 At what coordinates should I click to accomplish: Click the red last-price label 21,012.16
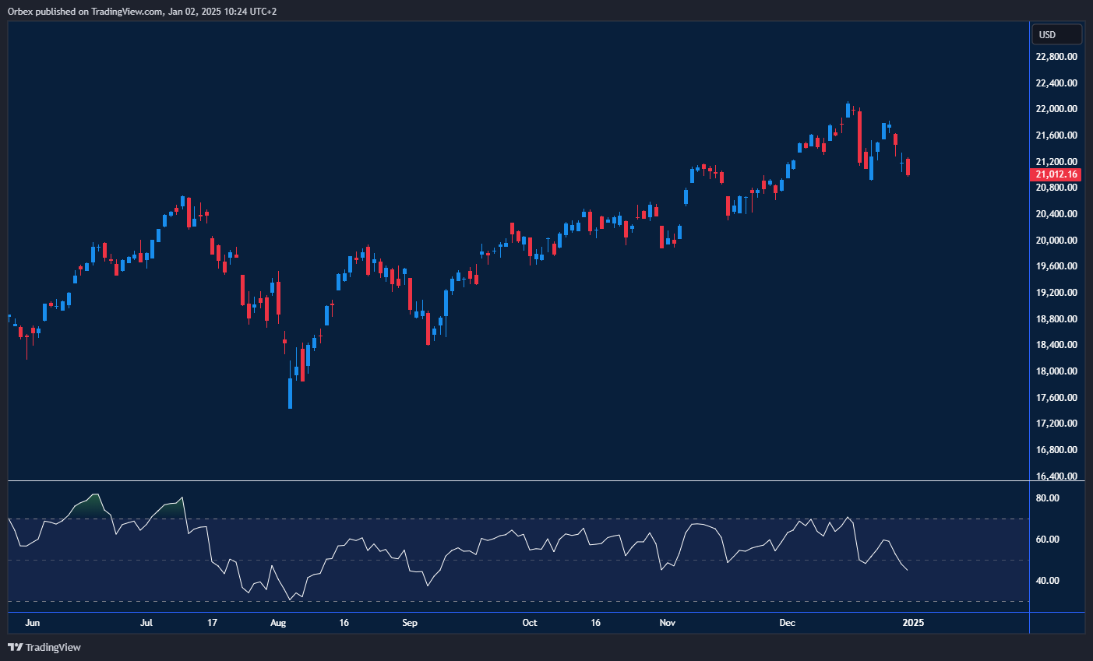(1056, 174)
